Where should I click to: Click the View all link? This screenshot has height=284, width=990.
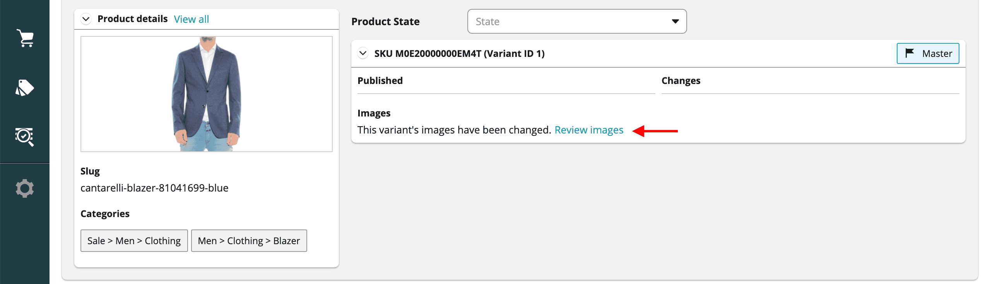click(x=191, y=19)
